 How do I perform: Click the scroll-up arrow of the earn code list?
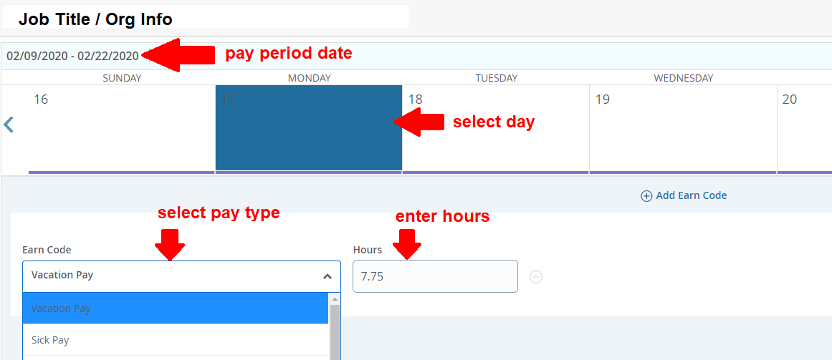[x=334, y=298]
